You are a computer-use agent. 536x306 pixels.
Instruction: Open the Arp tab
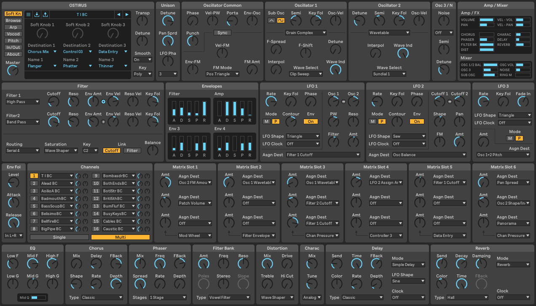pos(13,27)
